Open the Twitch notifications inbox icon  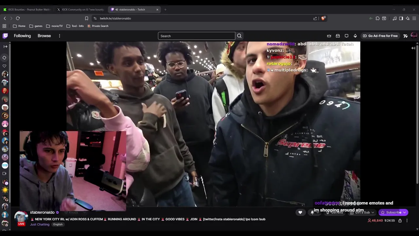click(338, 36)
